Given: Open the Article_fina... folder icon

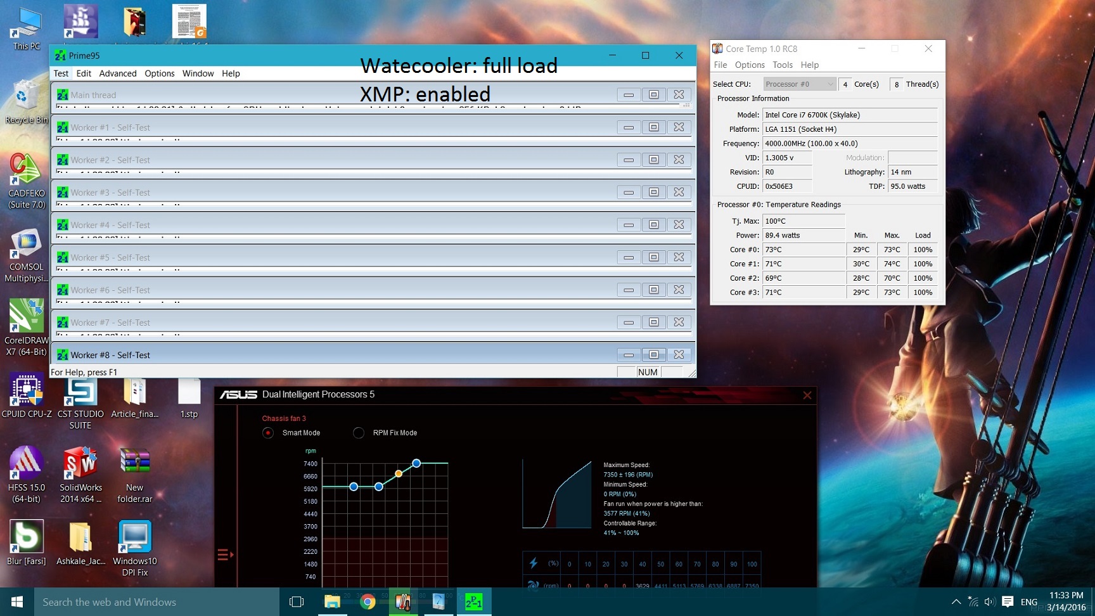Looking at the screenshot, I should 134,399.
